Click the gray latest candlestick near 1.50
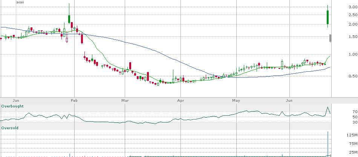358x157 pixels. point(330,38)
